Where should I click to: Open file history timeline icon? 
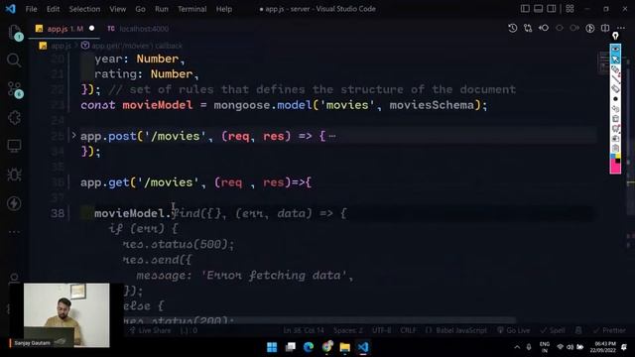click(x=512, y=29)
